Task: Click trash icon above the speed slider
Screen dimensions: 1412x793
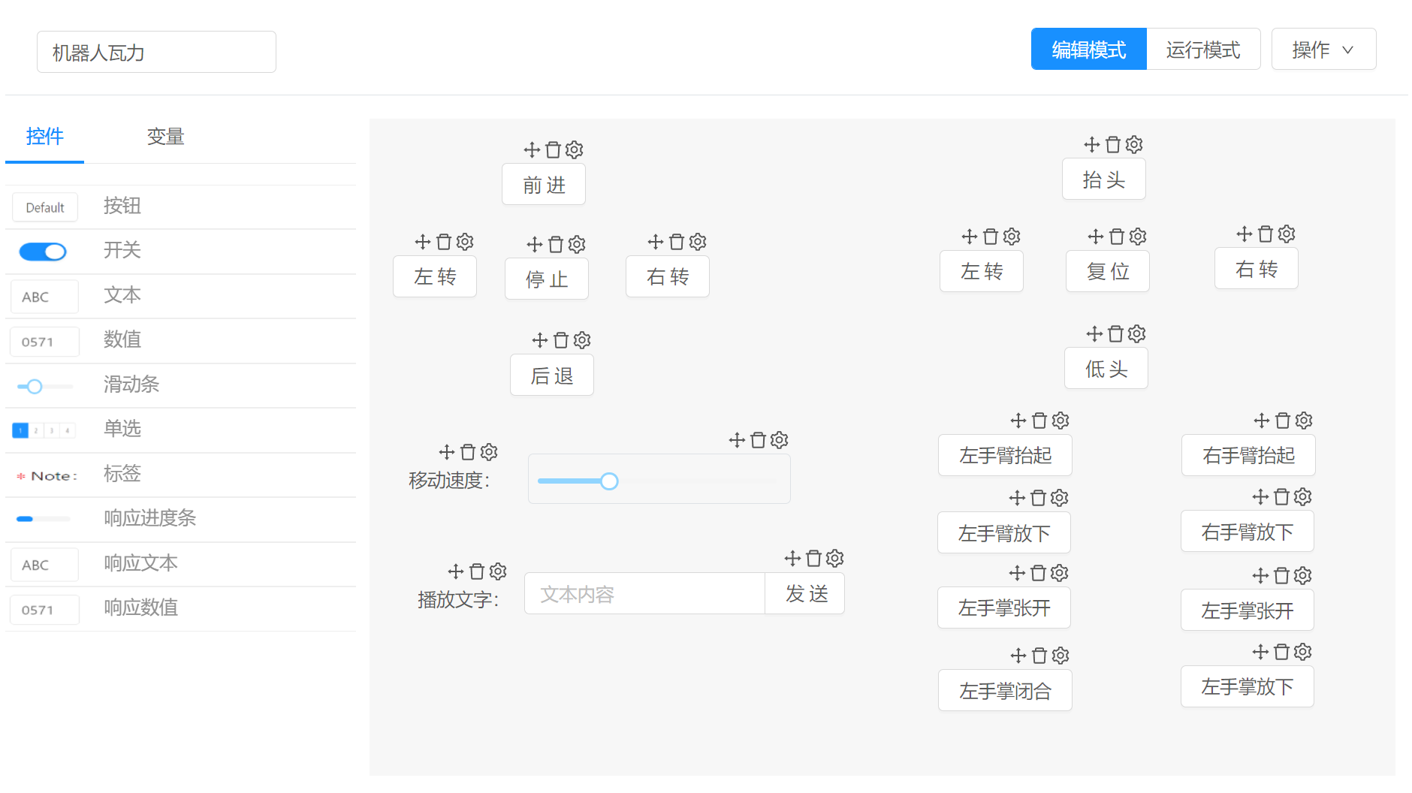Action: (x=759, y=441)
